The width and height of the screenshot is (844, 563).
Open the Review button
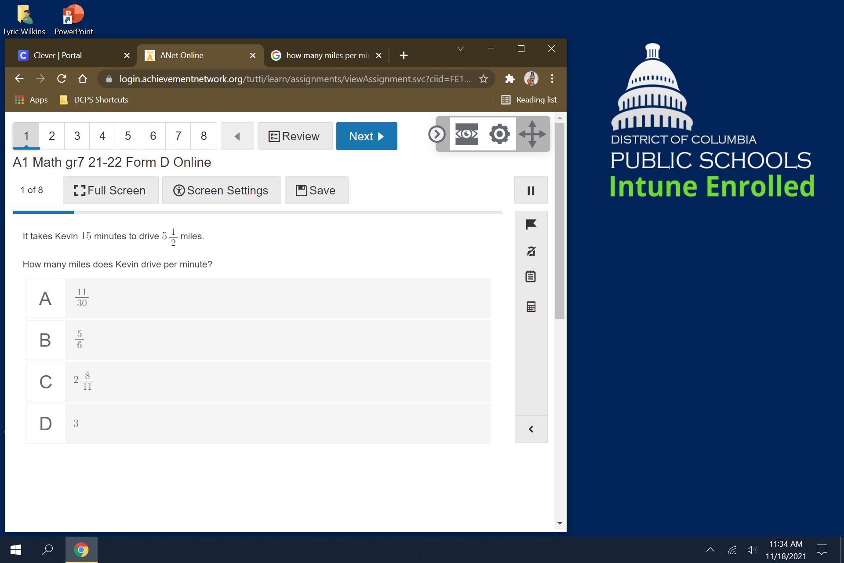tap(295, 136)
